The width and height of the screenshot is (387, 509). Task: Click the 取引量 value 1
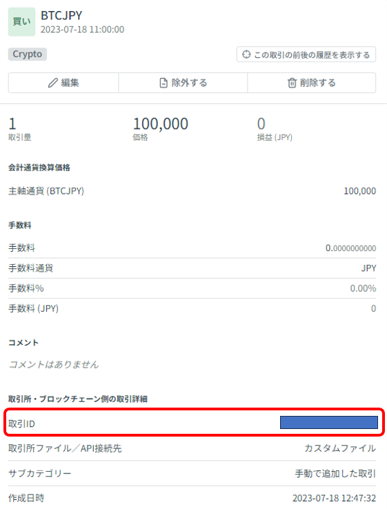point(12,123)
